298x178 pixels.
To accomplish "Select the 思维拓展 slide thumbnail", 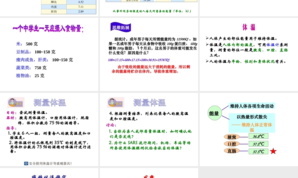I will tap(149, 54).
